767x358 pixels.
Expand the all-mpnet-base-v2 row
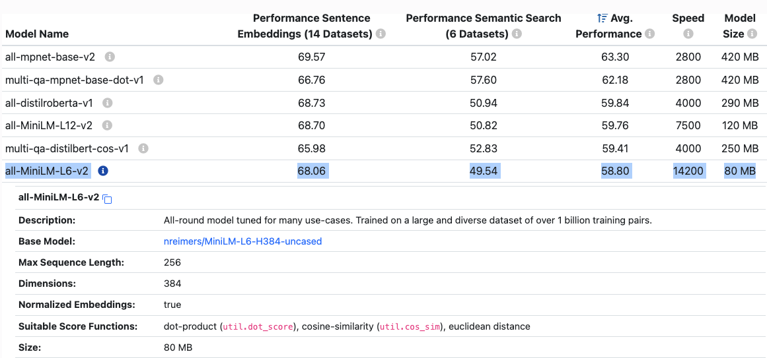(x=50, y=57)
